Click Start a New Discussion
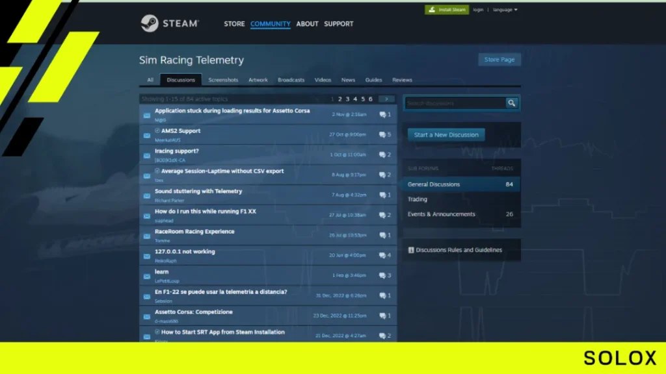666x374 pixels. pyautogui.click(x=446, y=135)
